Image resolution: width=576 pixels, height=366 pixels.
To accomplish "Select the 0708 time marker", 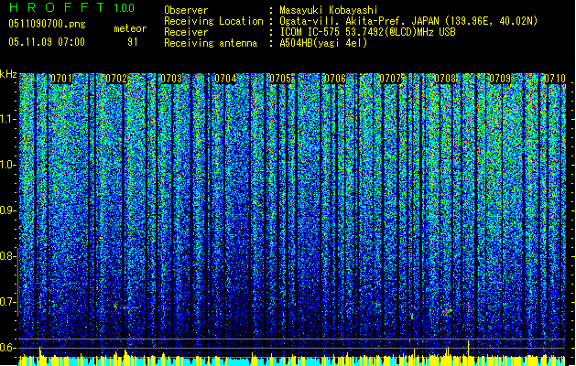I will tap(446, 80).
